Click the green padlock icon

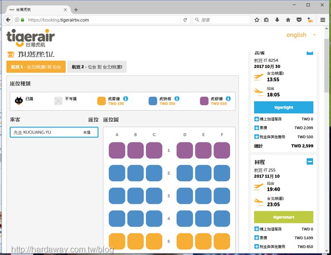22,20
